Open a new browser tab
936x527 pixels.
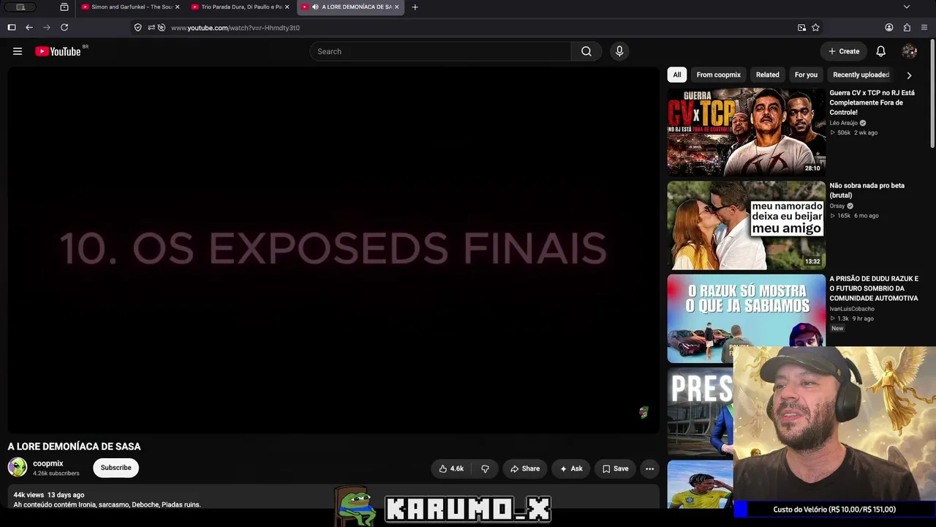coord(415,7)
